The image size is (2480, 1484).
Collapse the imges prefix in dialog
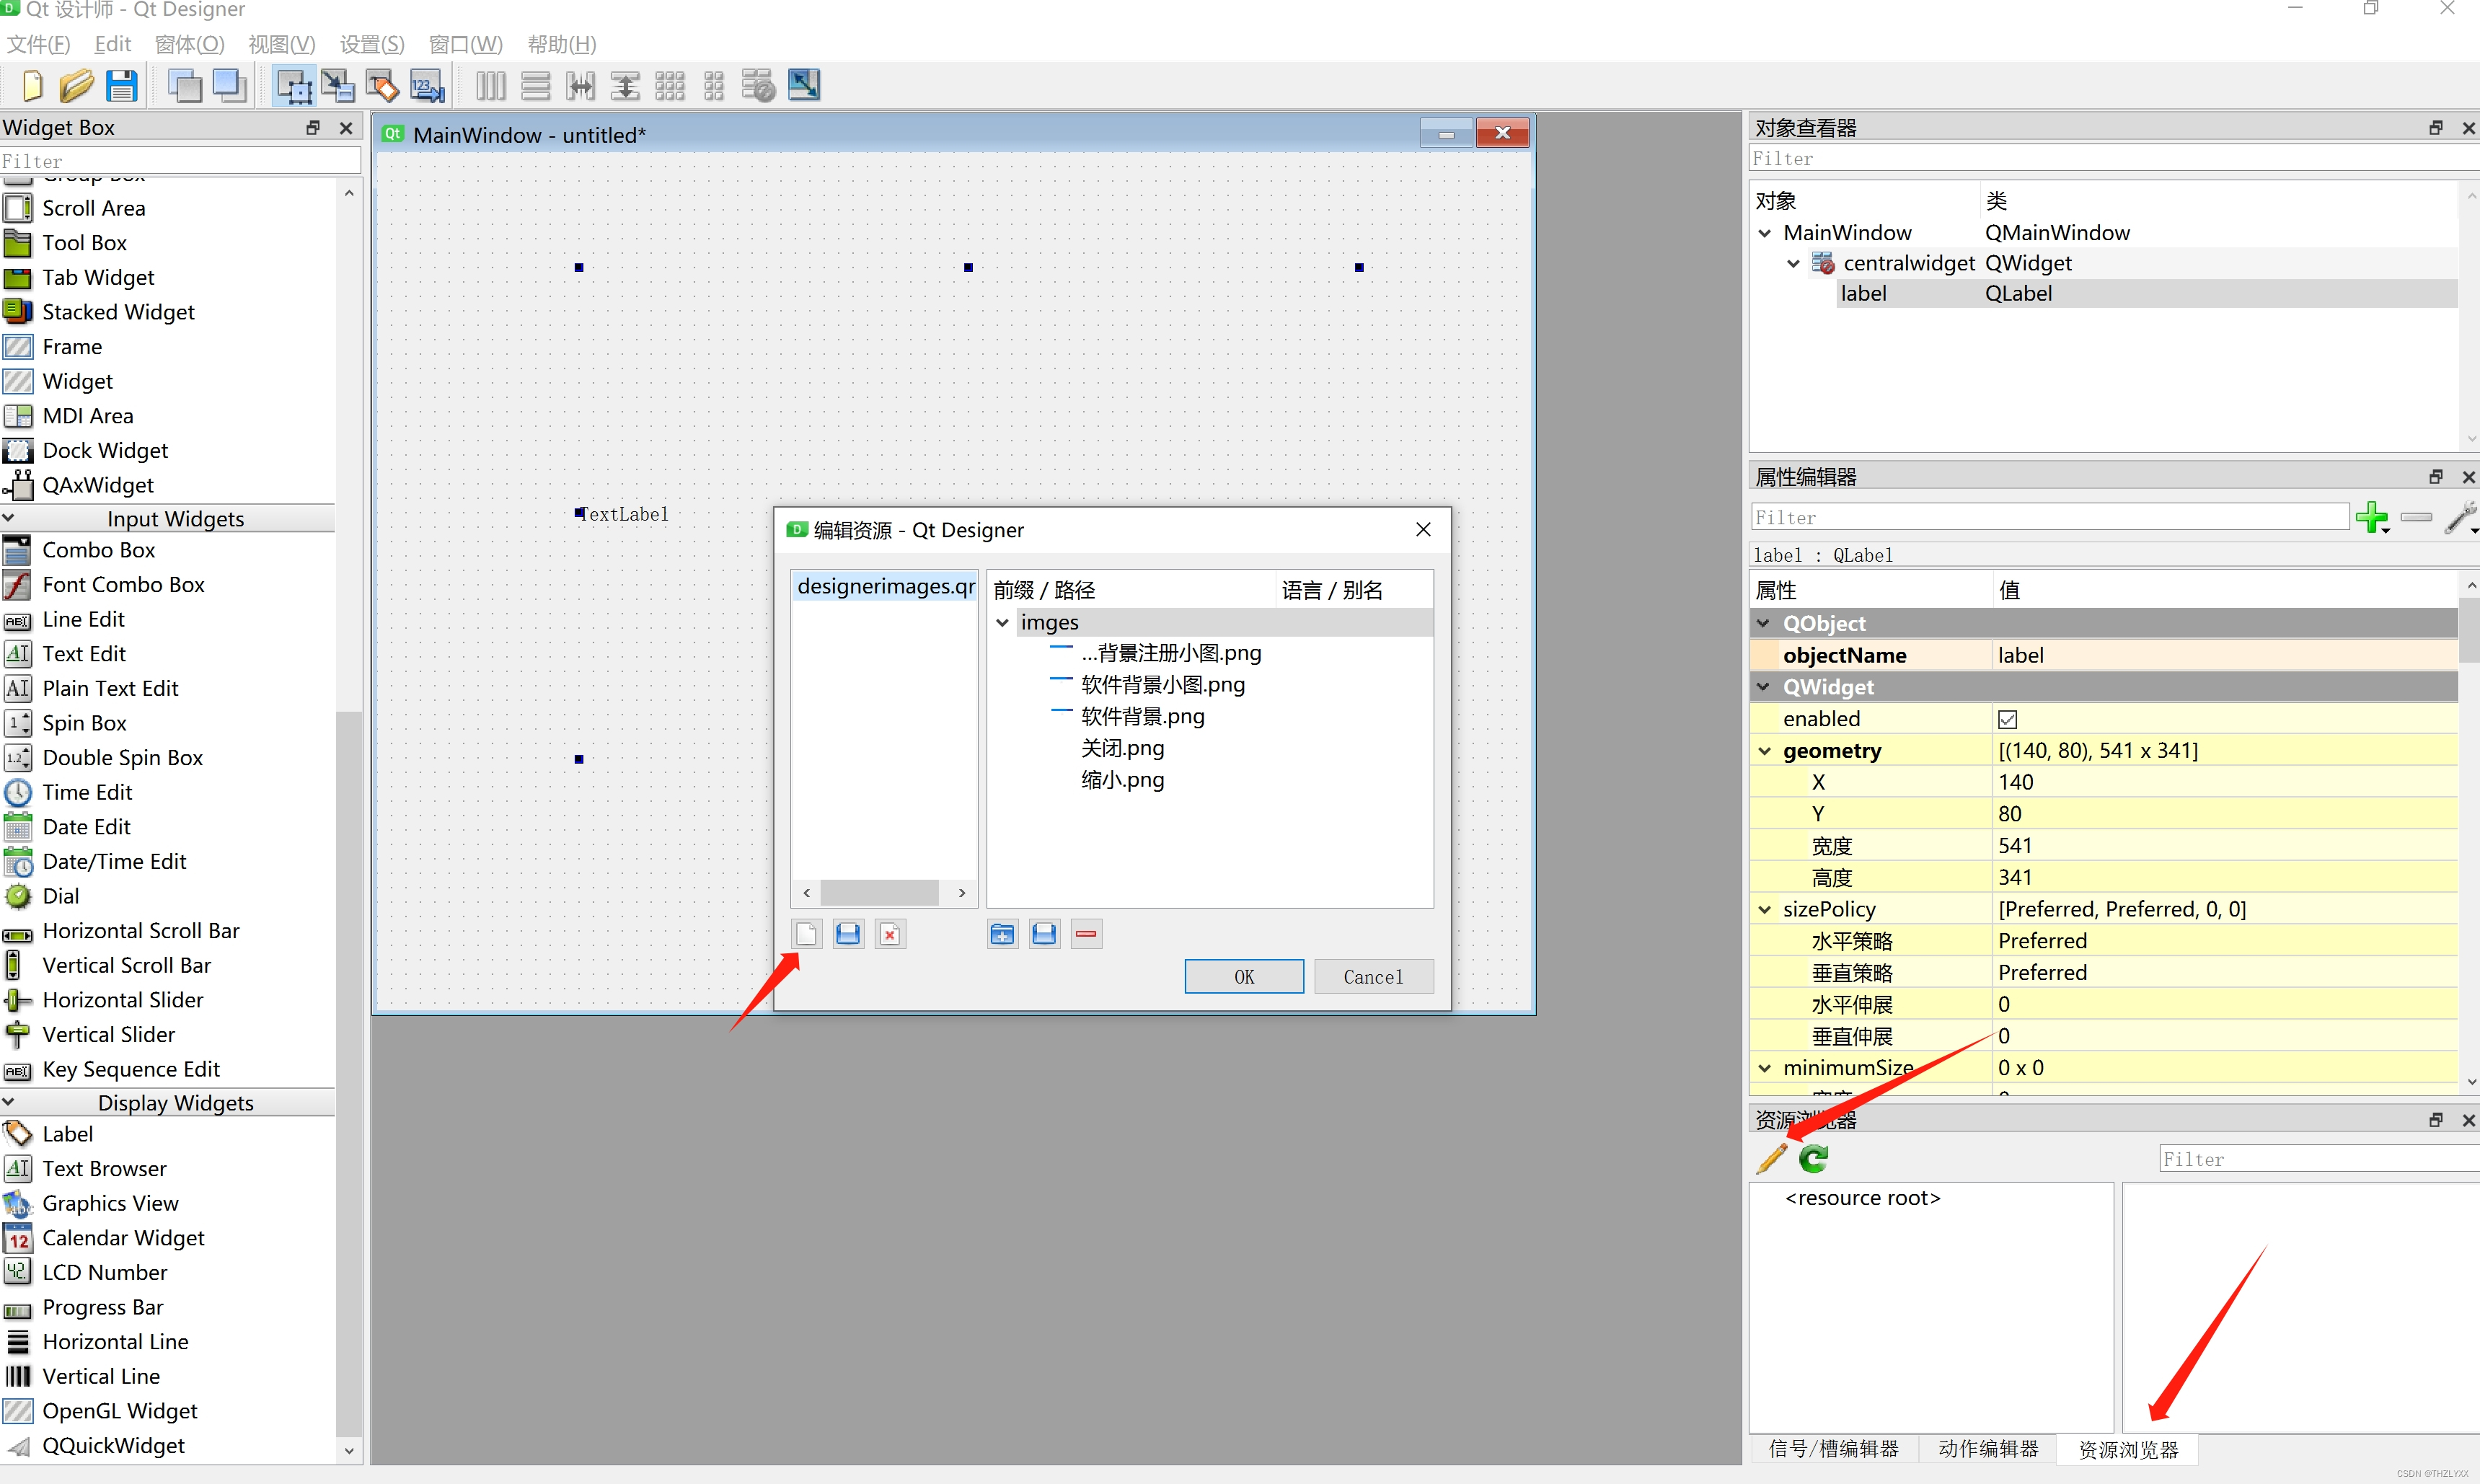(x=1002, y=622)
